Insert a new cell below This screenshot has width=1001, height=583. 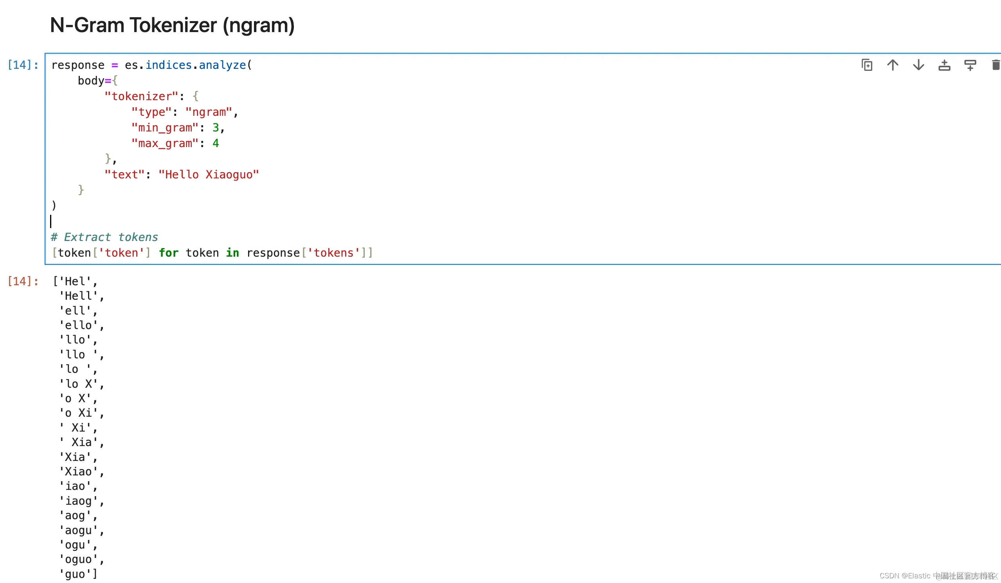coord(970,65)
